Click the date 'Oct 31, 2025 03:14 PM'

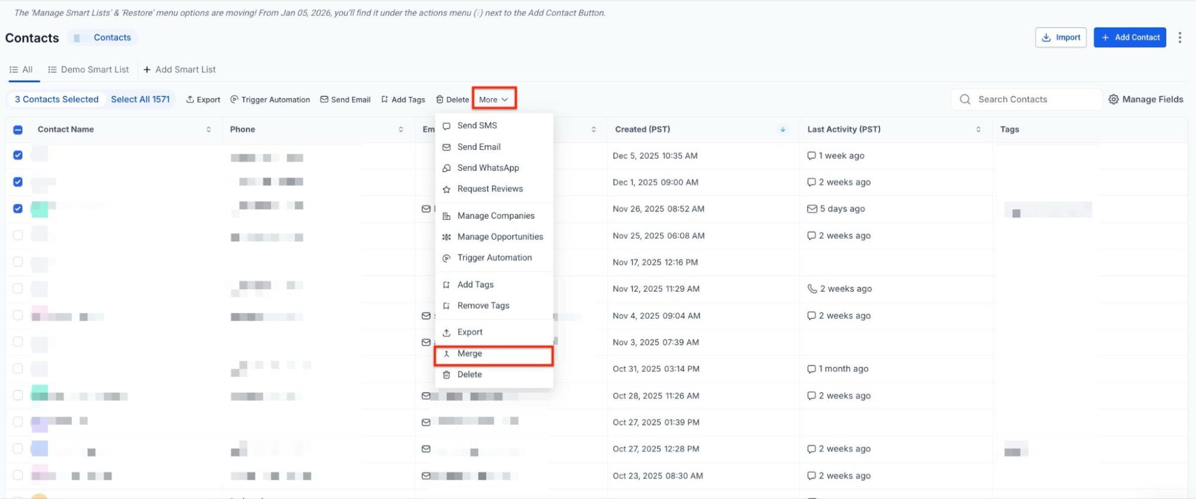[656, 369]
